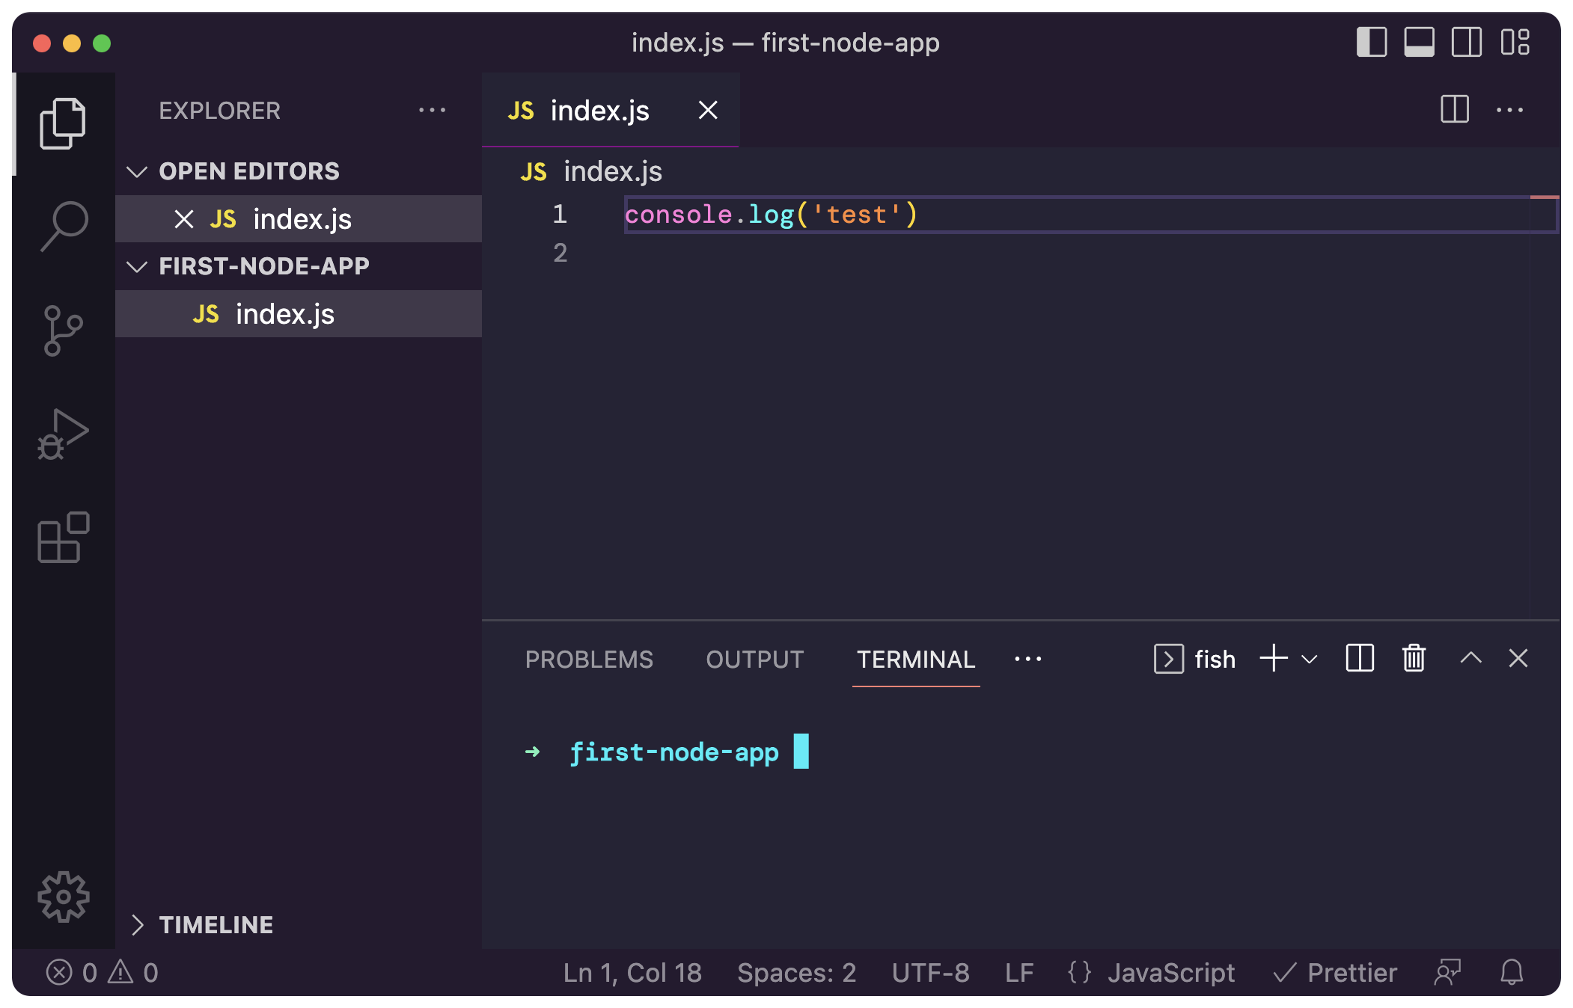The image size is (1573, 1008).
Task: Open Run and Debug view
Action: pos(64,434)
